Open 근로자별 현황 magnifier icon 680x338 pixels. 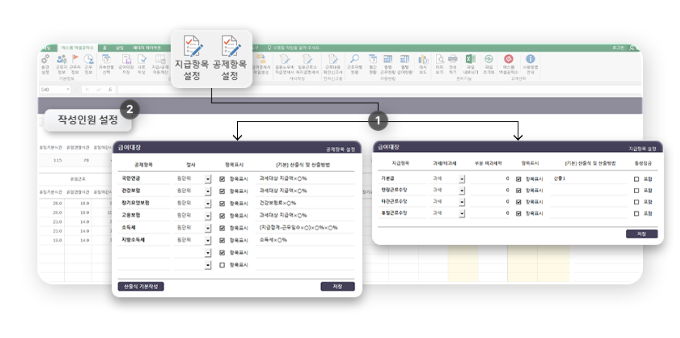tap(355, 59)
